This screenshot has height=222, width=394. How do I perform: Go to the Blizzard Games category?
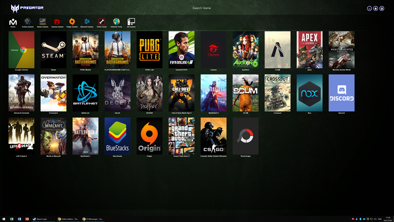87,22
